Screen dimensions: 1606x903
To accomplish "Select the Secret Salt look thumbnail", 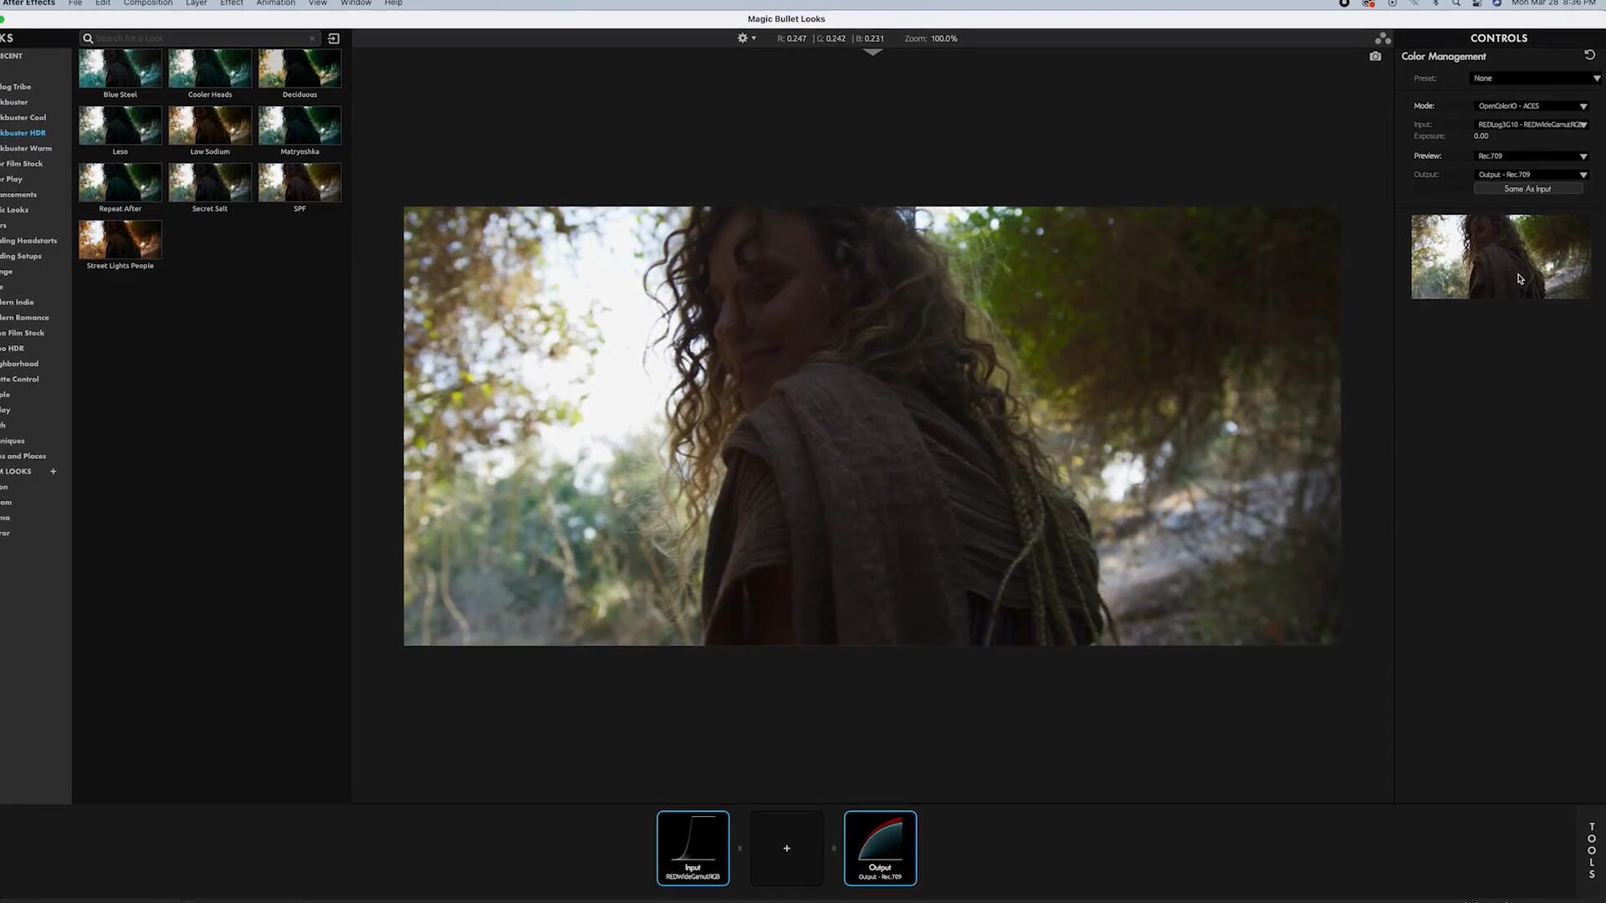I will click(210, 181).
